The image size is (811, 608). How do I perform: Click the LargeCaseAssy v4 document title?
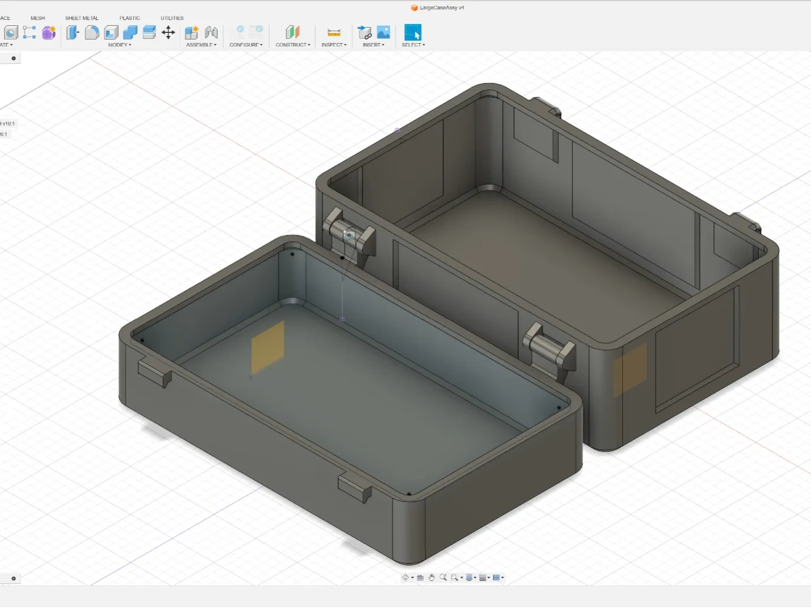(x=440, y=8)
